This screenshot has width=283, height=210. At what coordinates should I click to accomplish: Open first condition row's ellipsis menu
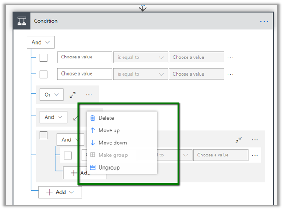click(231, 58)
